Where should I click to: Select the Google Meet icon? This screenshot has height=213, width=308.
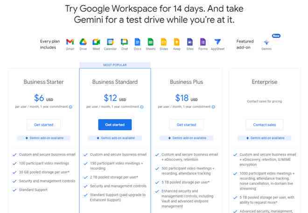[x=96, y=42]
